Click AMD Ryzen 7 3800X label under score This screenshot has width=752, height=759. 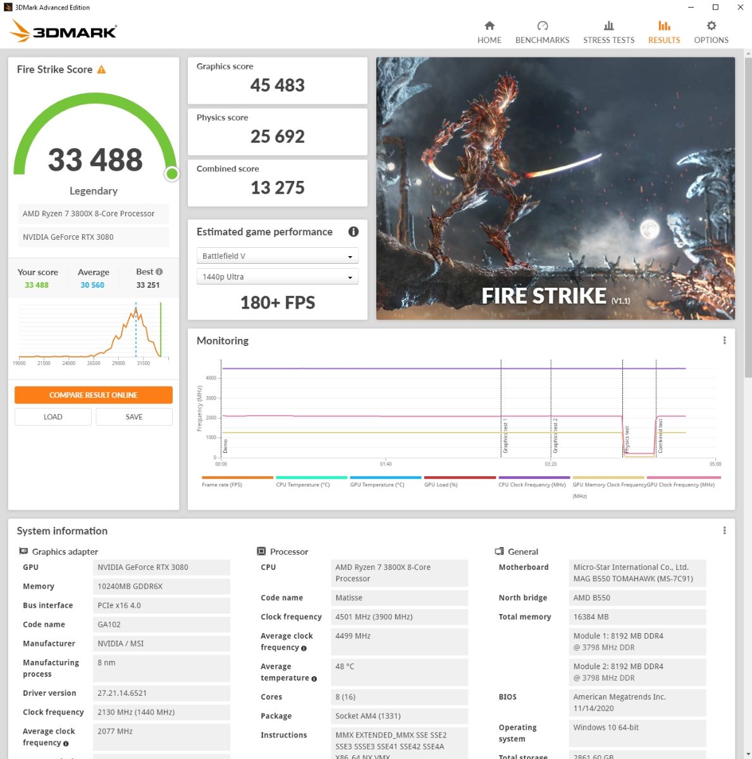click(x=94, y=214)
